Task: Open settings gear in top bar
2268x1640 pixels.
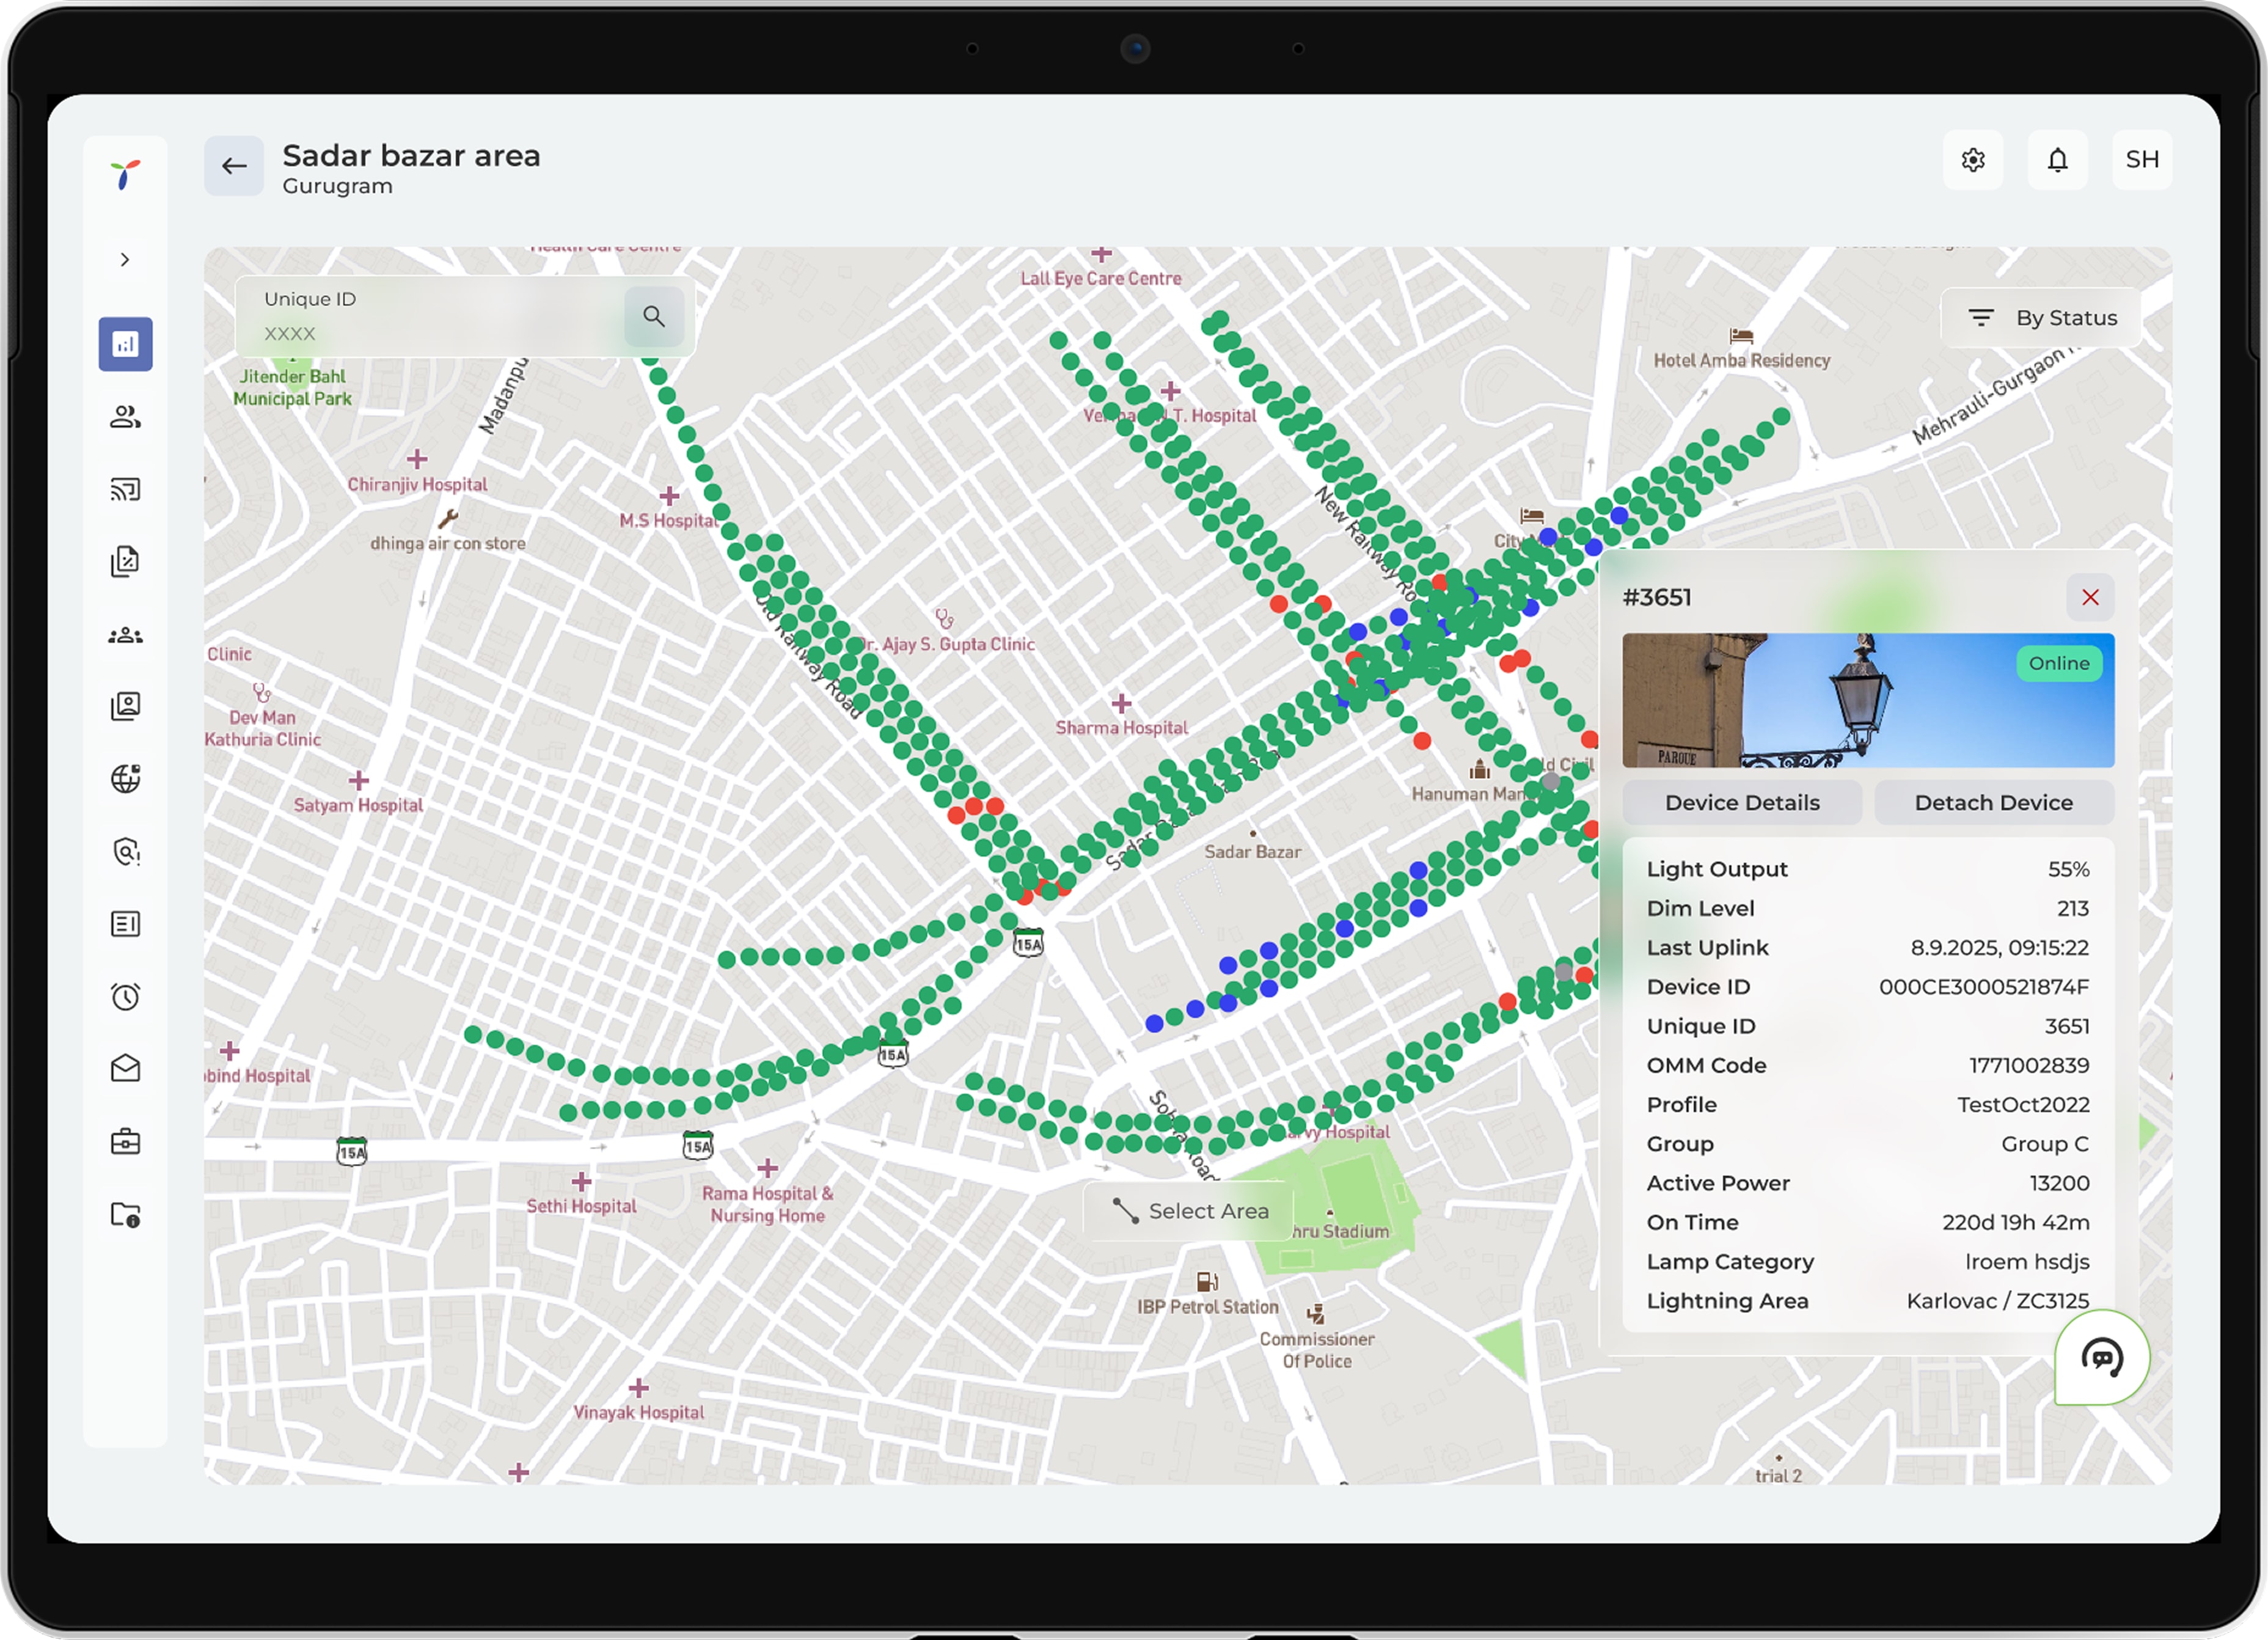Action: click(x=1972, y=160)
